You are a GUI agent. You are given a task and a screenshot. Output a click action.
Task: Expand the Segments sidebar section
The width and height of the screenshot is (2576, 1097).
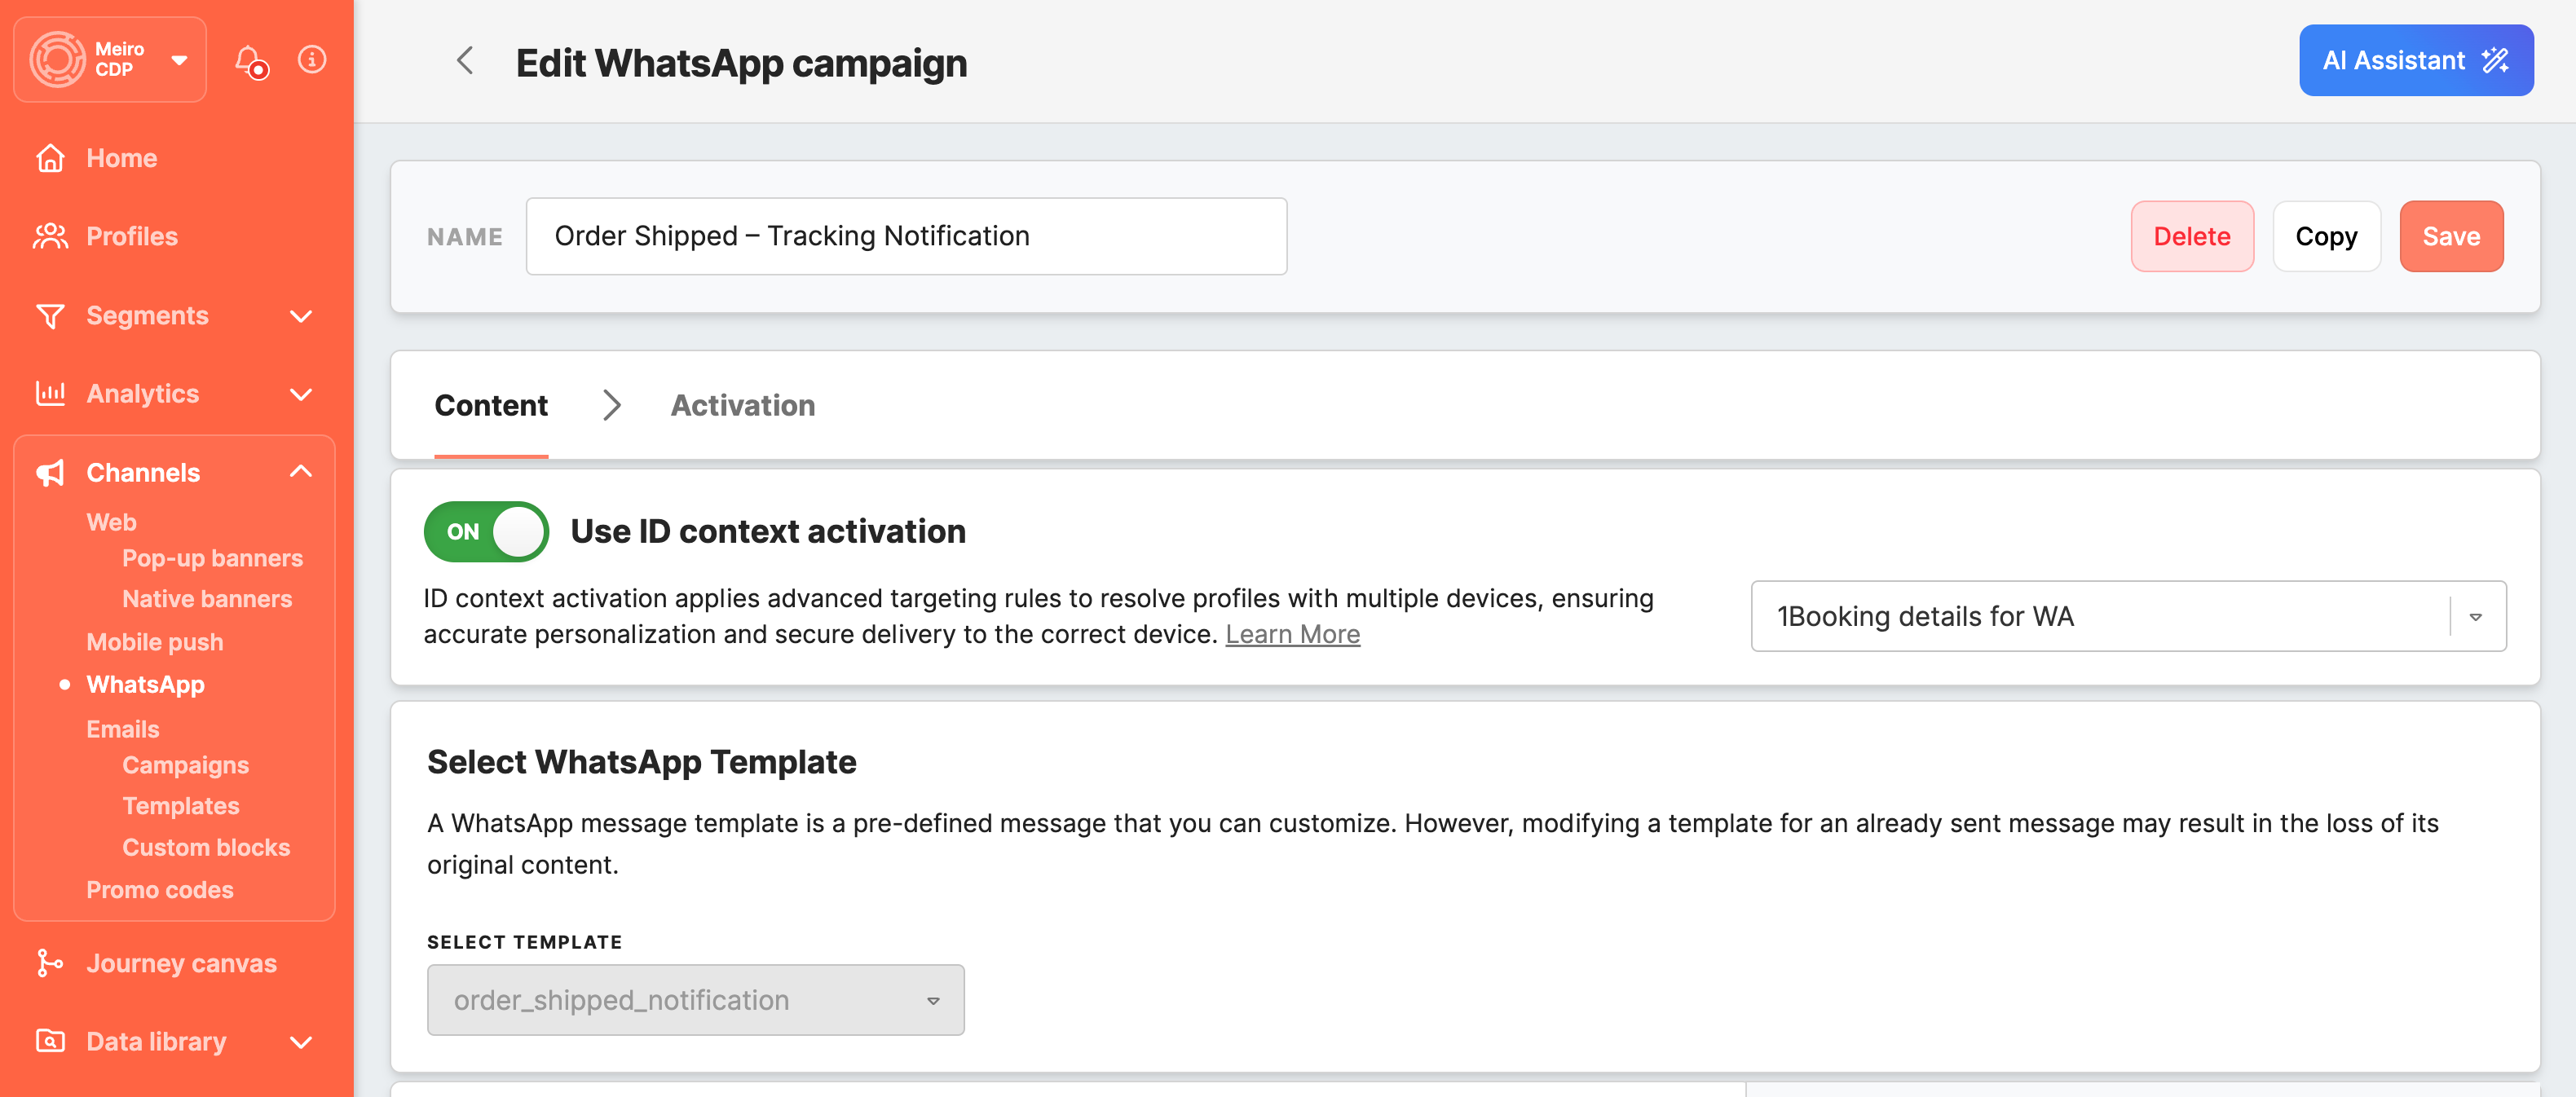coord(300,316)
